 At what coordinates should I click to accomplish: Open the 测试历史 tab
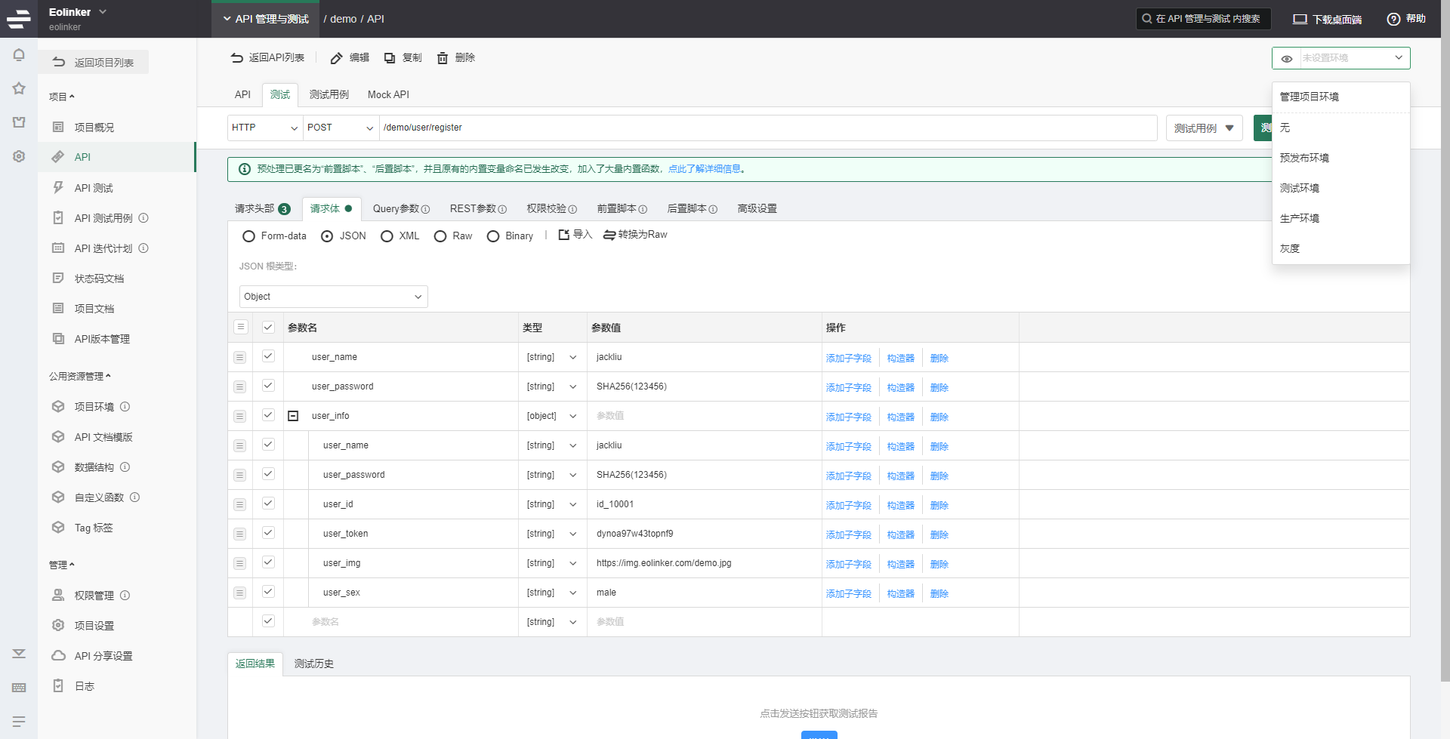pyautogui.click(x=314, y=664)
